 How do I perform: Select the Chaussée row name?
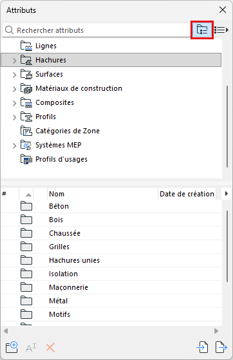64,233
